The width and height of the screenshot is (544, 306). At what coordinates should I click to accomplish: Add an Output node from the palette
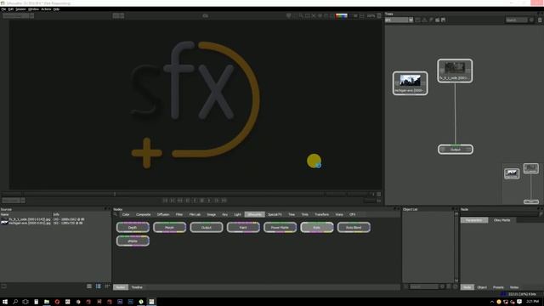(206, 227)
